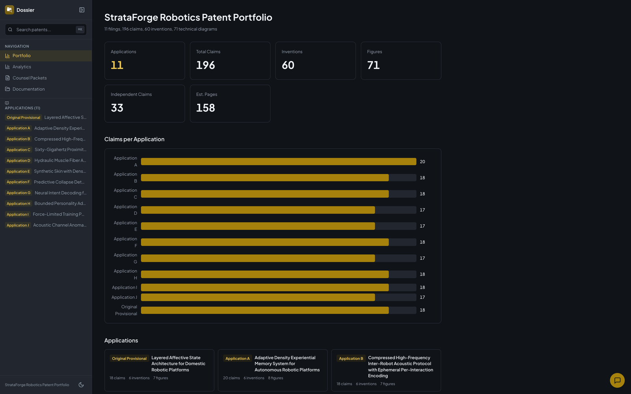This screenshot has height=394, width=631.
Task: Click the Application A claims bar
Action: [x=278, y=162]
